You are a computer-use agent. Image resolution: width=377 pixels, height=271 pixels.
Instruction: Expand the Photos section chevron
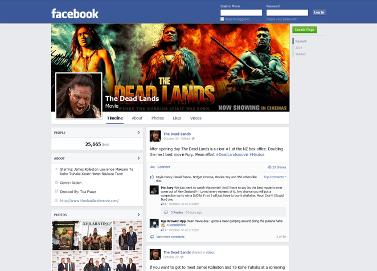(138, 215)
